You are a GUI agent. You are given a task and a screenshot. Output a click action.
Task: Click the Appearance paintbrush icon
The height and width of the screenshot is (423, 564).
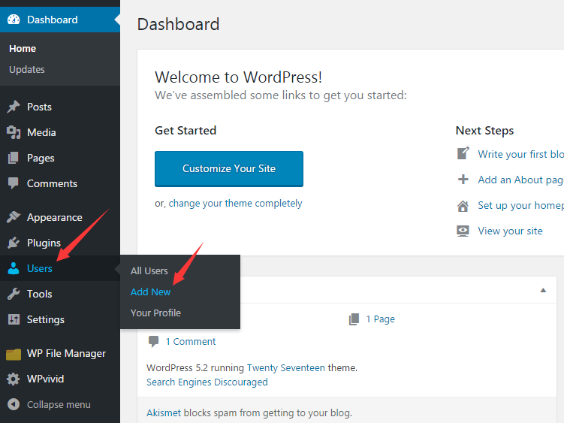coord(14,217)
